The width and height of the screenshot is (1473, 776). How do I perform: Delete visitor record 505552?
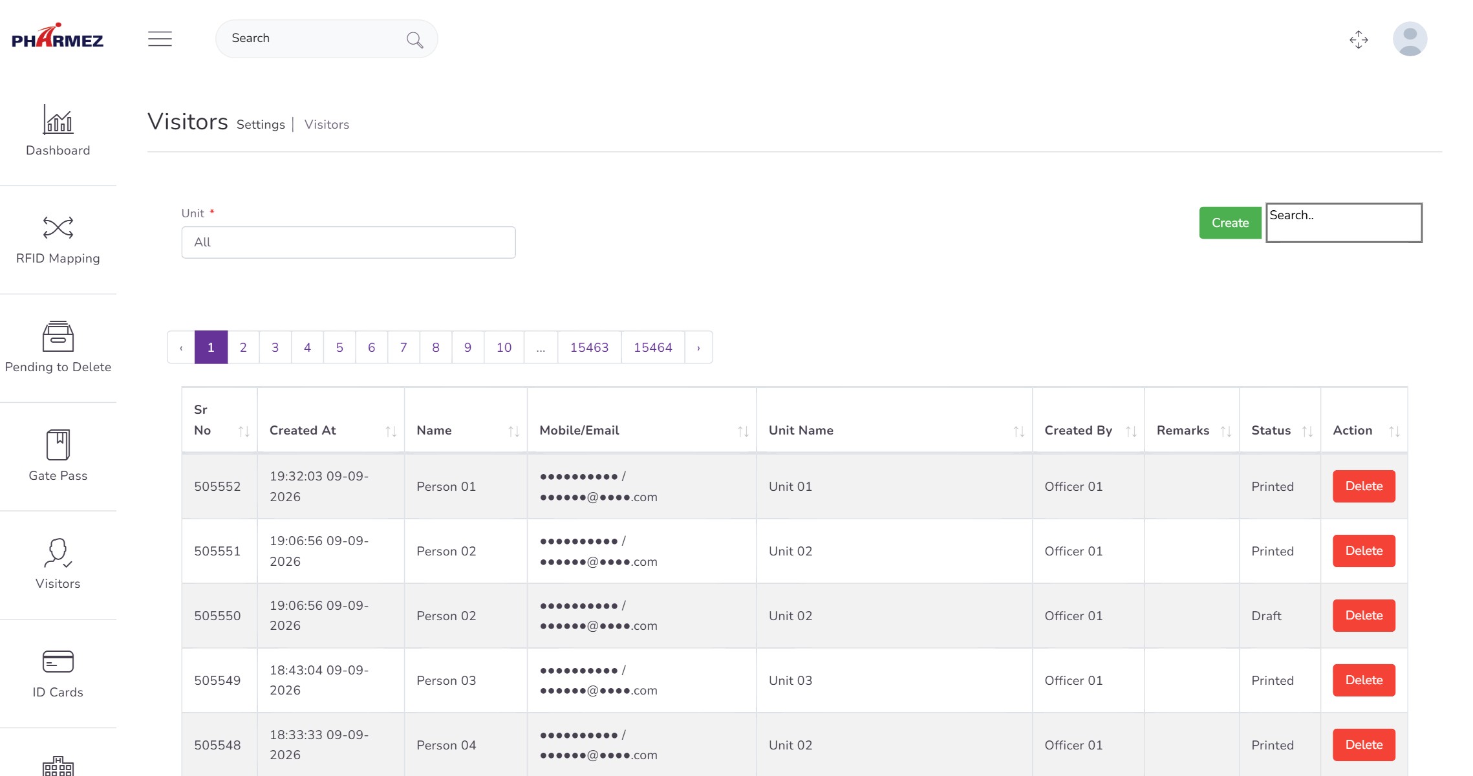pyautogui.click(x=1364, y=486)
